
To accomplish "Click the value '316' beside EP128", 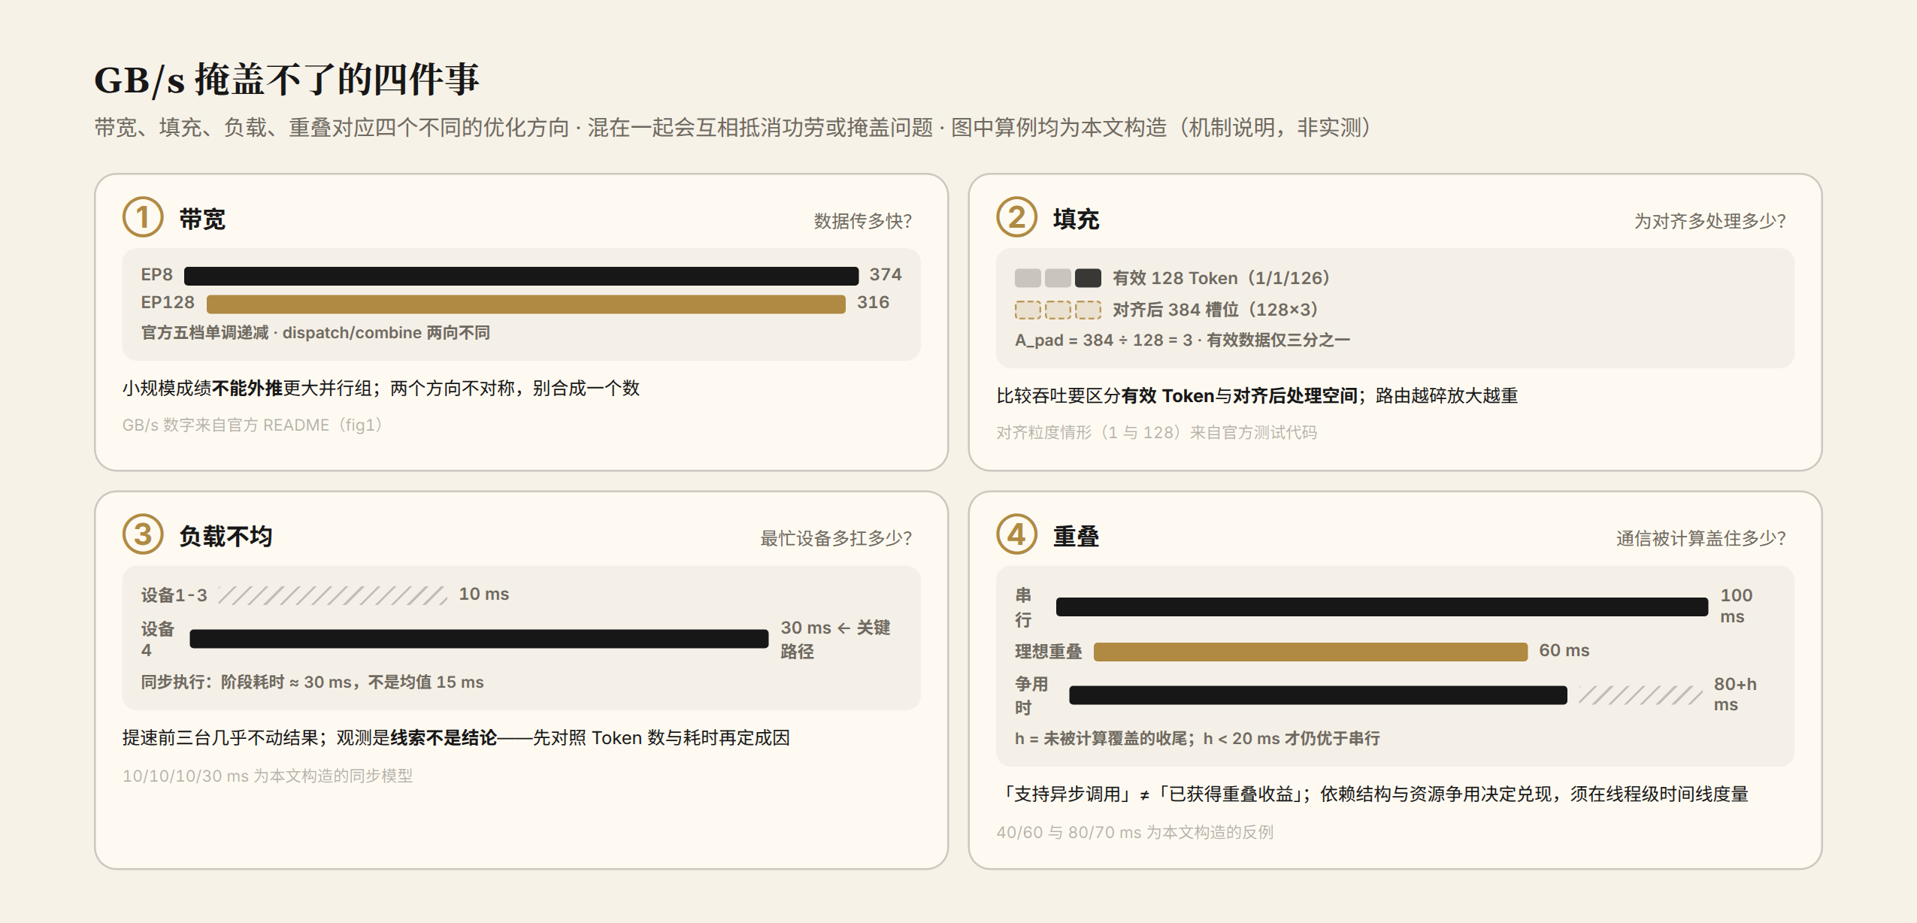I will tap(873, 302).
